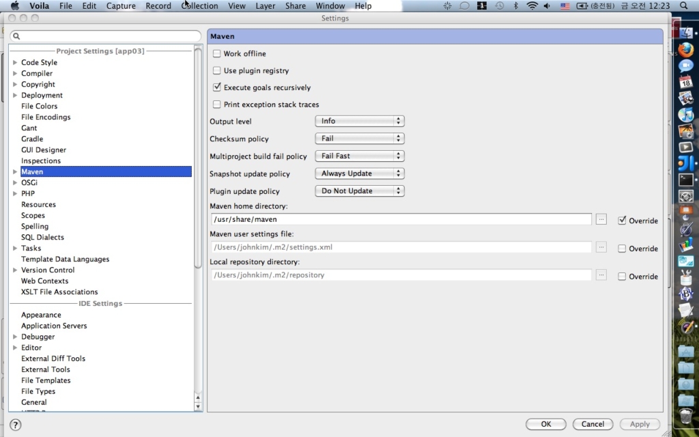Click the Maven home directory path field

(x=401, y=219)
